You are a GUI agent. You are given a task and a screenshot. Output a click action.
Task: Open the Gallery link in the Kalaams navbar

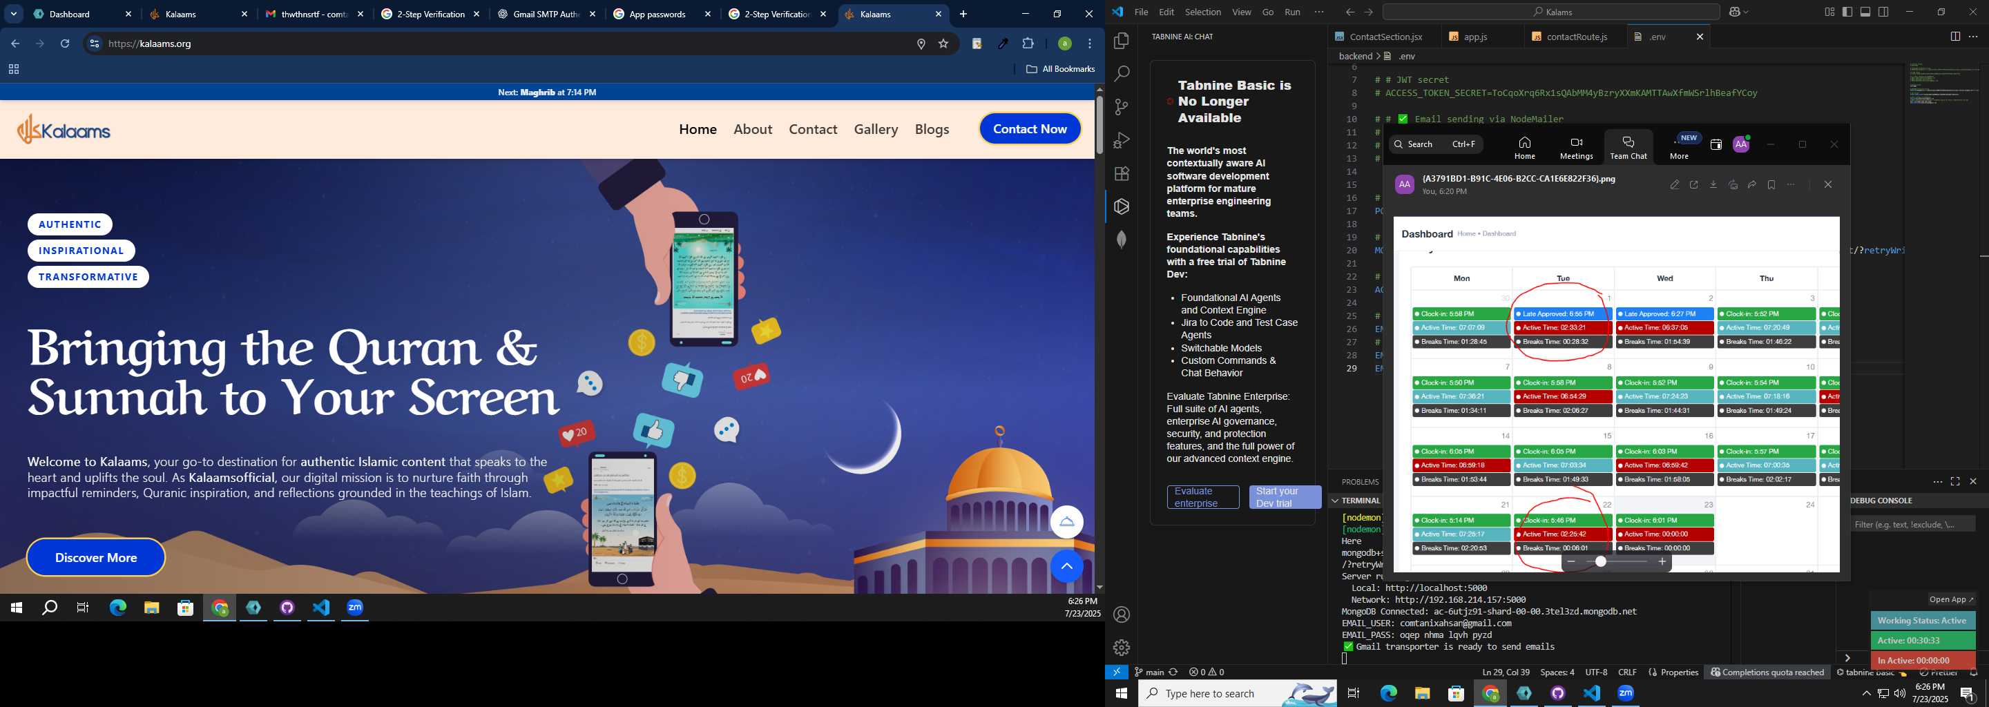(876, 129)
